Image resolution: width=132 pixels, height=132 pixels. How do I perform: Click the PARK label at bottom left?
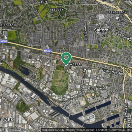7,120
